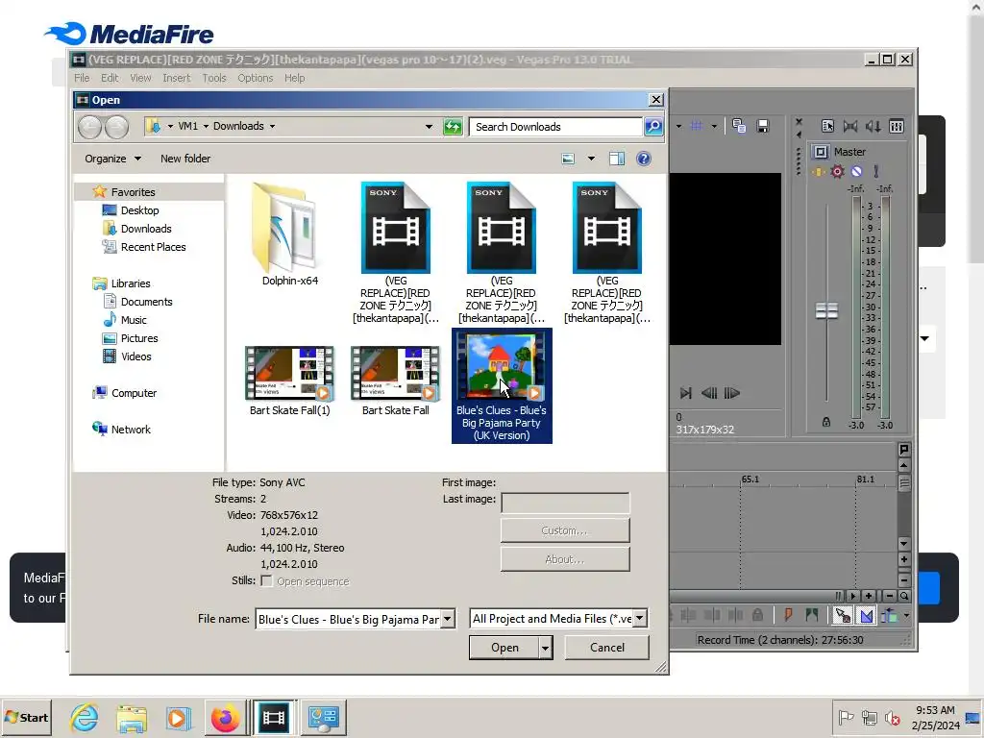Toggle the Master solo exclamation icon
This screenshot has width=984, height=738.
[x=876, y=171]
